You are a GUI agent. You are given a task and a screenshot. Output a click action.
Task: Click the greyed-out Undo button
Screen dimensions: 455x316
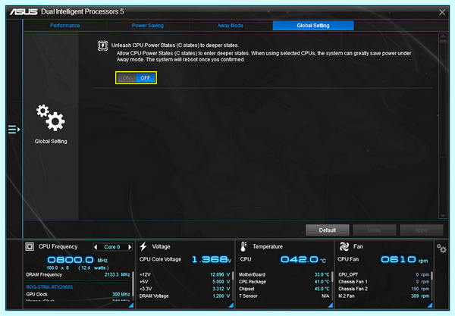(375, 230)
